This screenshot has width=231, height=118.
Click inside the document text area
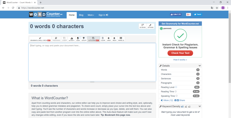(92, 62)
